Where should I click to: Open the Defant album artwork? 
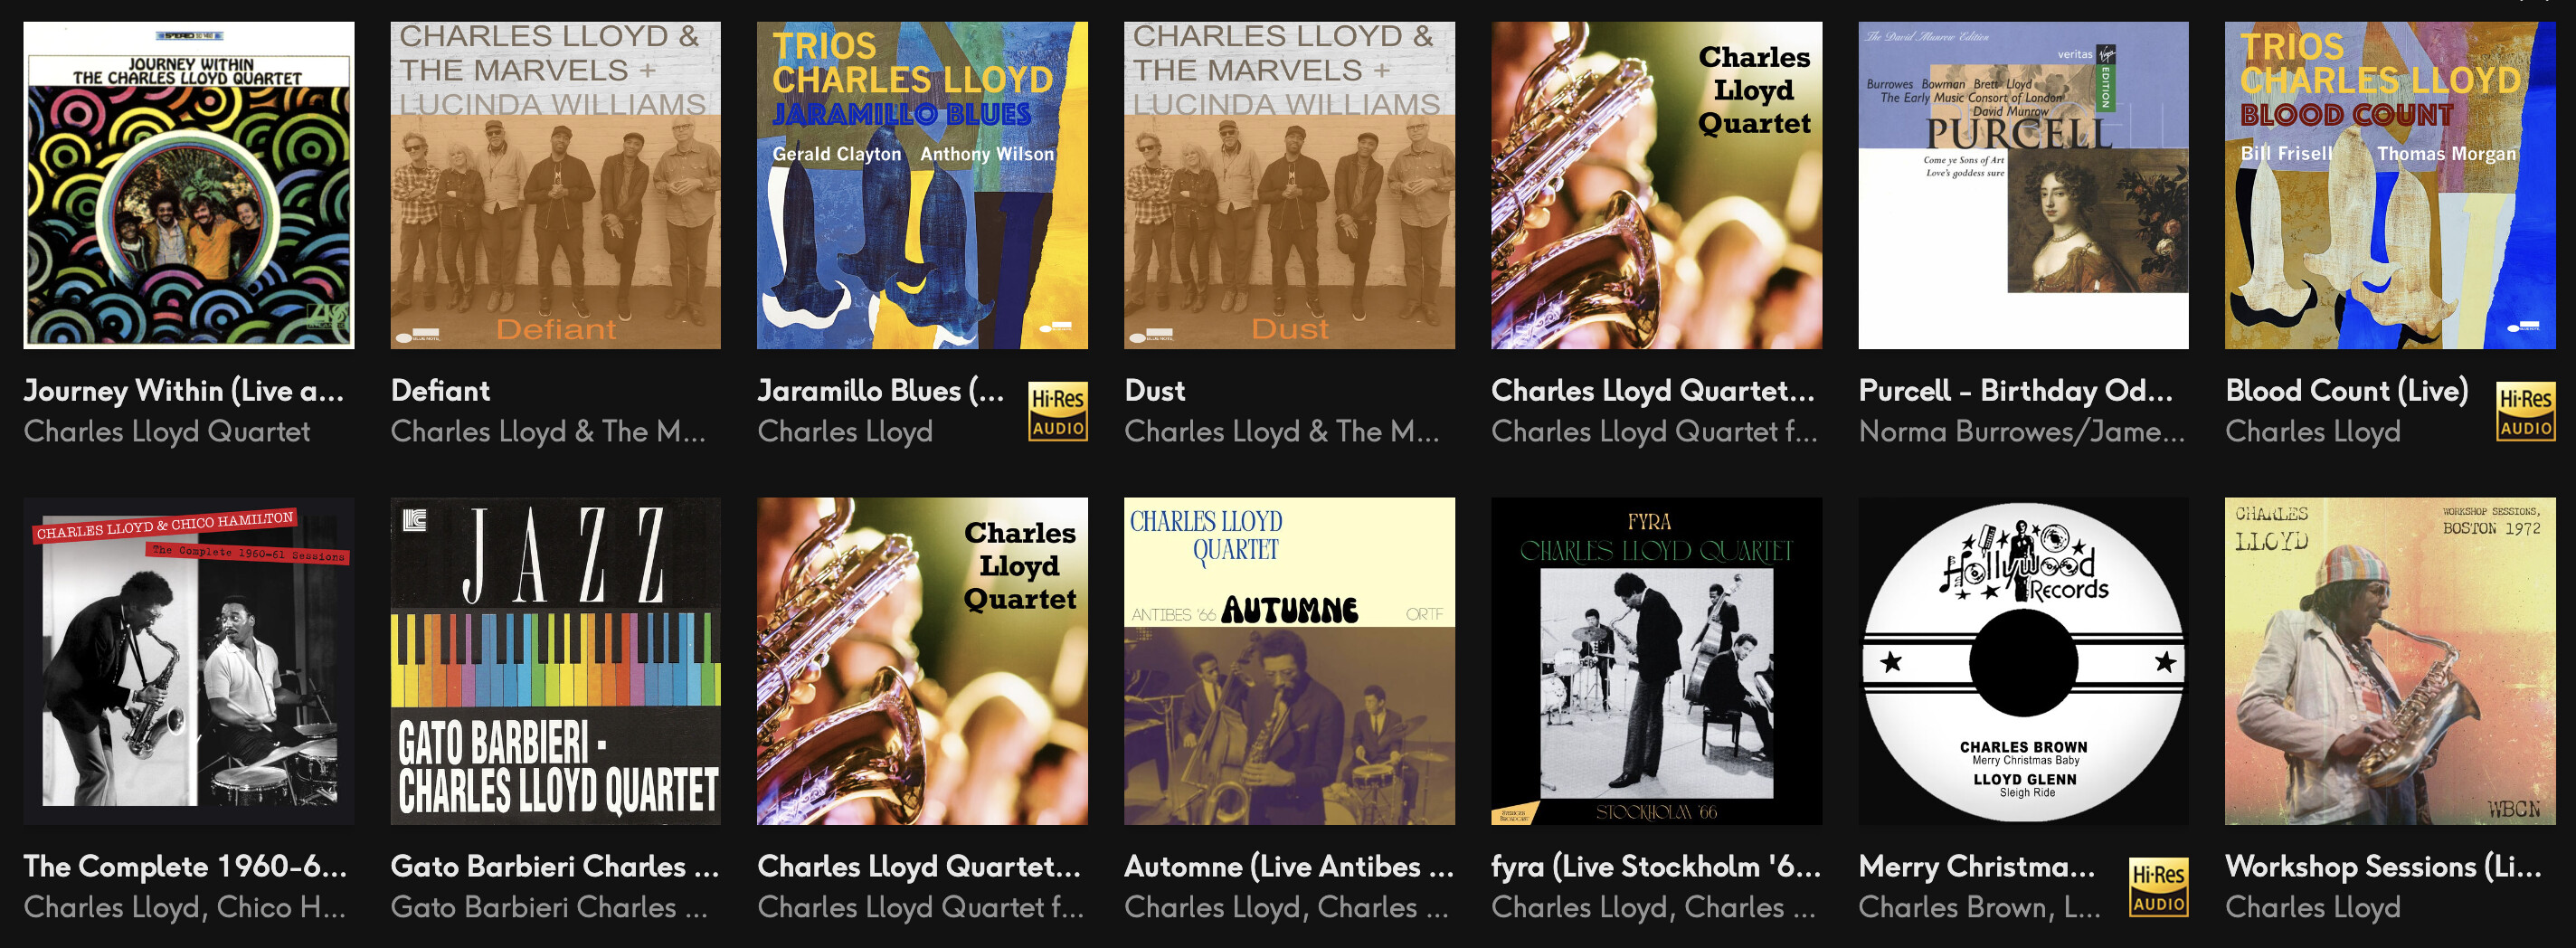[x=556, y=185]
